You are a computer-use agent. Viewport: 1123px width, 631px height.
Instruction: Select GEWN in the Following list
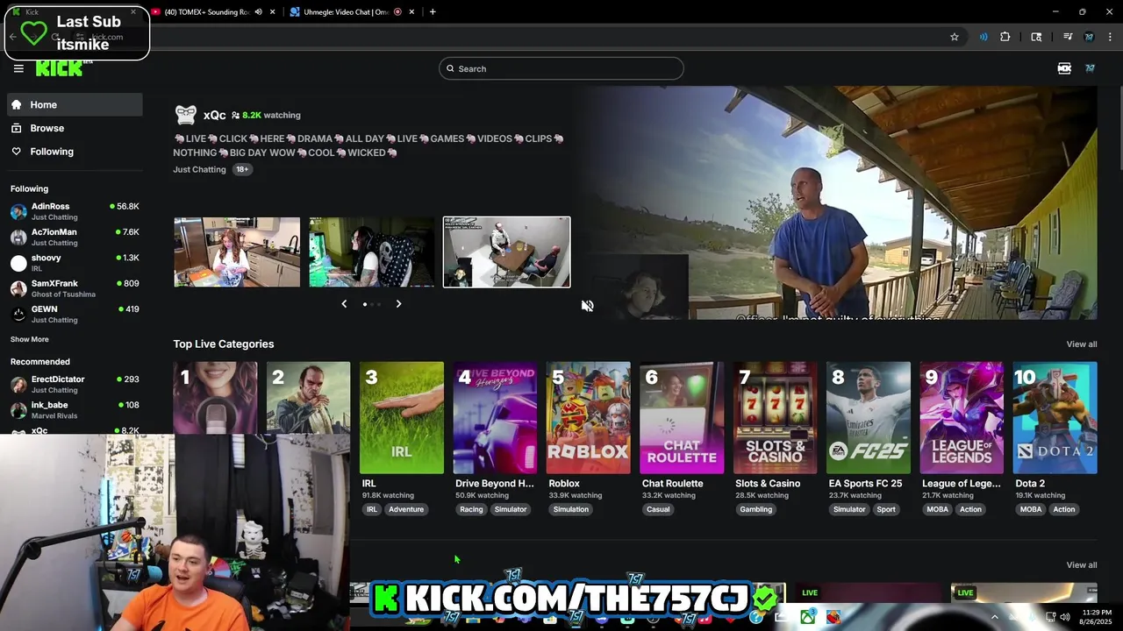tap(75, 314)
